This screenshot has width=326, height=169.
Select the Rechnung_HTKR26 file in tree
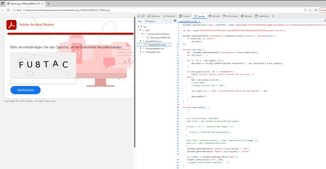pos(157,38)
